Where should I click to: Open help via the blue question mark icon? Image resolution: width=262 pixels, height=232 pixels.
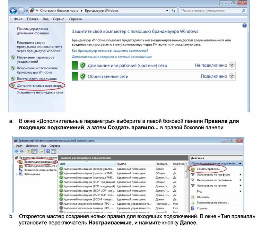click(244, 26)
